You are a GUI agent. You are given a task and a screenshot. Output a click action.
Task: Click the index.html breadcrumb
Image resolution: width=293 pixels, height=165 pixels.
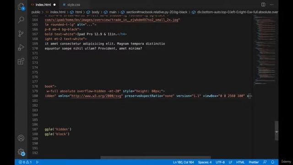pos(58,12)
